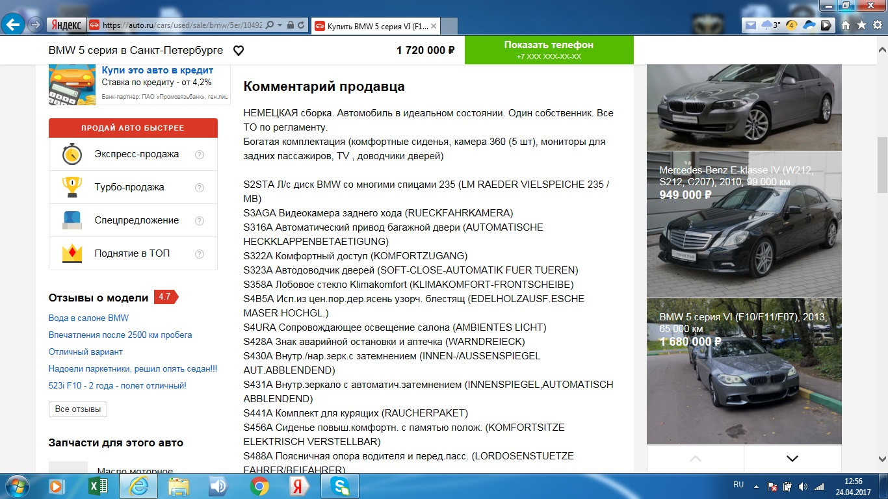Click the trophy icon for Турбо-продажа
The height and width of the screenshot is (499, 888).
pyautogui.click(x=72, y=187)
